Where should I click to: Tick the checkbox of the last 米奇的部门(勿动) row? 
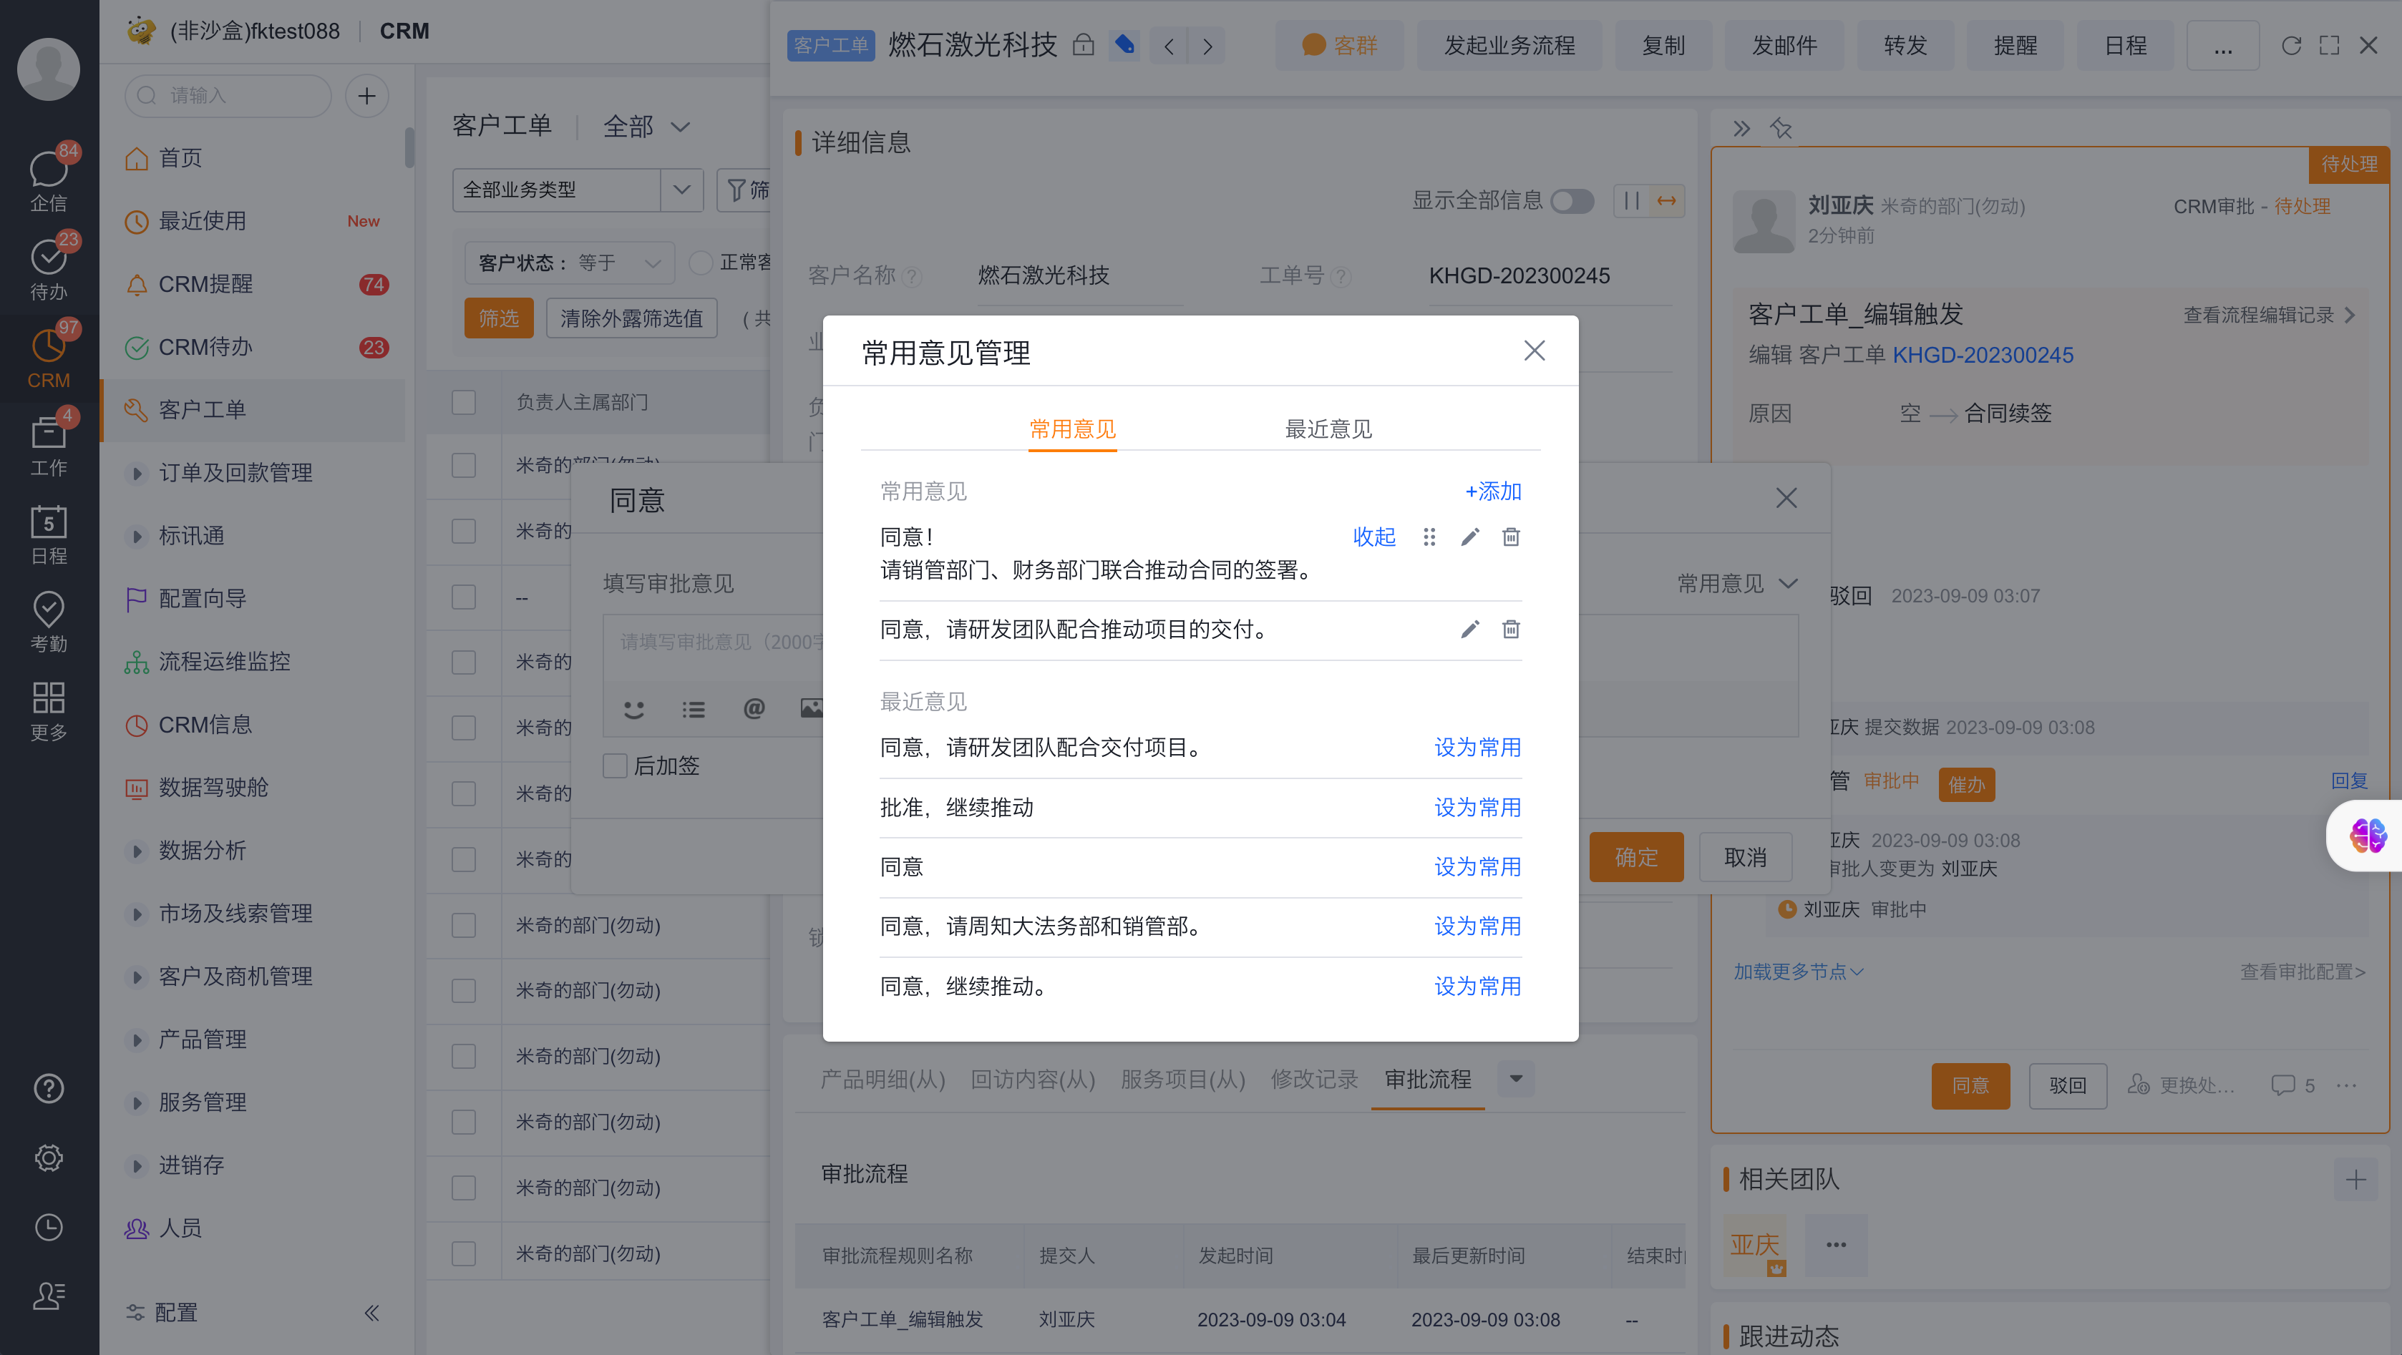pyautogui.click(x=463, y=1253)
